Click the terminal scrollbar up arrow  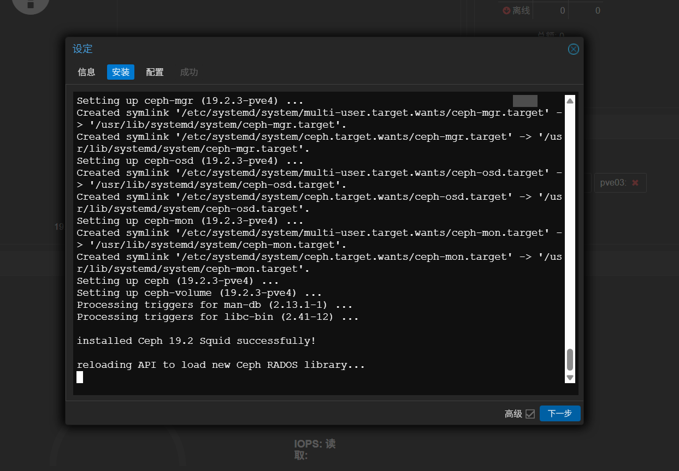pos(570,101)
